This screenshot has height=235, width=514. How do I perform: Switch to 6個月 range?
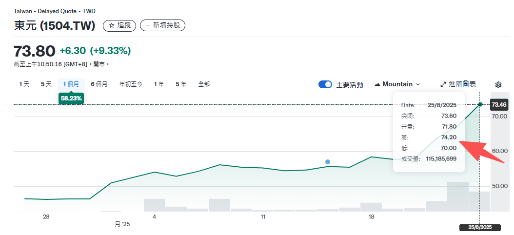(99, 84)
